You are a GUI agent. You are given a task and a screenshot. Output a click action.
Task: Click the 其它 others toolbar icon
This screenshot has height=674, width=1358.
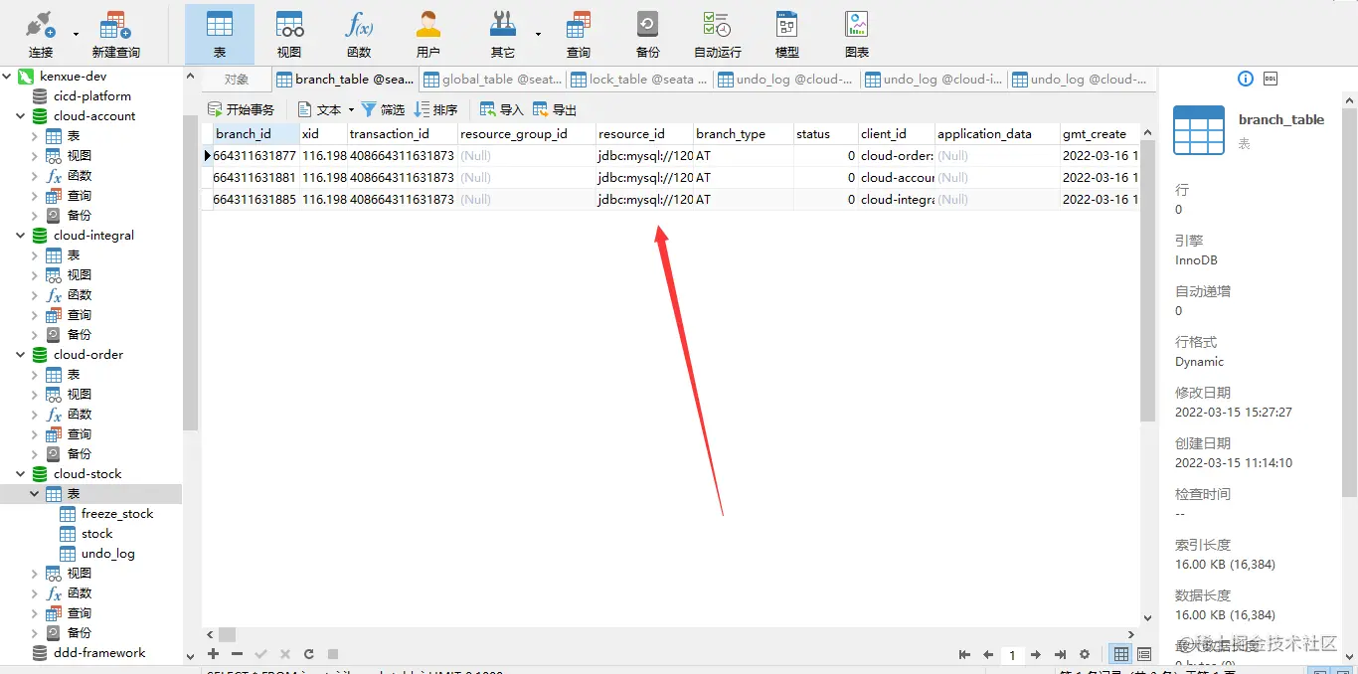(x=504, y=34)
